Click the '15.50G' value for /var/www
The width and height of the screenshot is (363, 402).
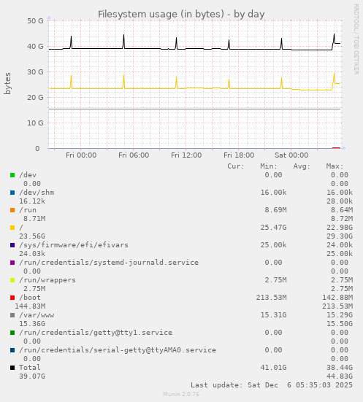tap(340, 324)
